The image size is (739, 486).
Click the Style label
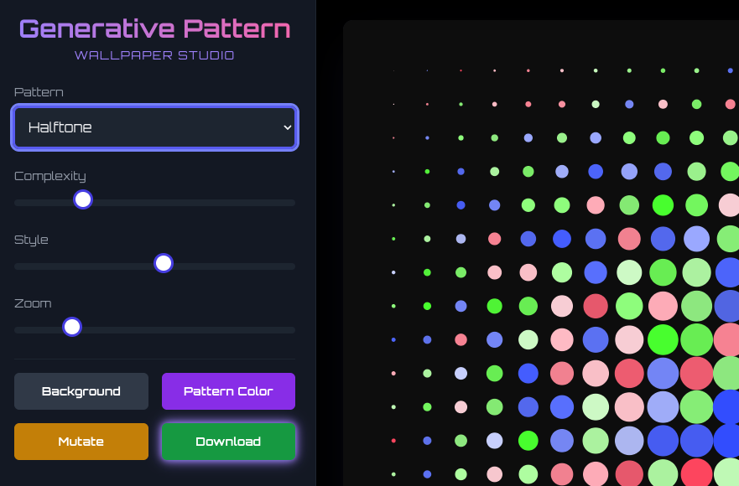pos(31,240)
